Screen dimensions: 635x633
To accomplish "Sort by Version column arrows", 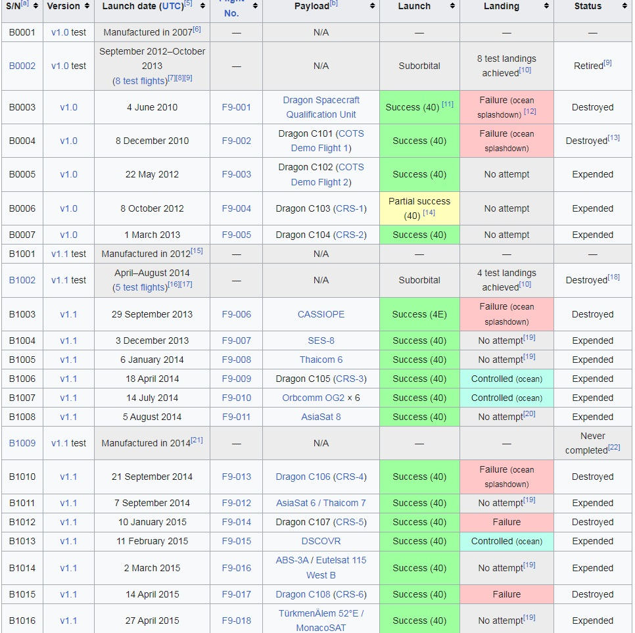I will click(x=87, y=6).
